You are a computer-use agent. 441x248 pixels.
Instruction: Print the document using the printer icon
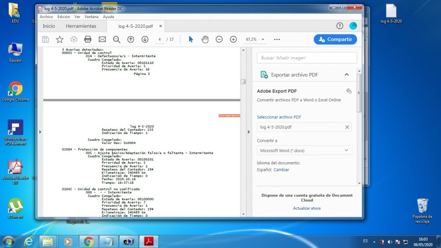tap(88, 39)
